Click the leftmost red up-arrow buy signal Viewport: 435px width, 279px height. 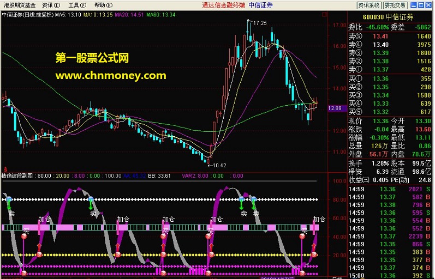click(39, 247)
